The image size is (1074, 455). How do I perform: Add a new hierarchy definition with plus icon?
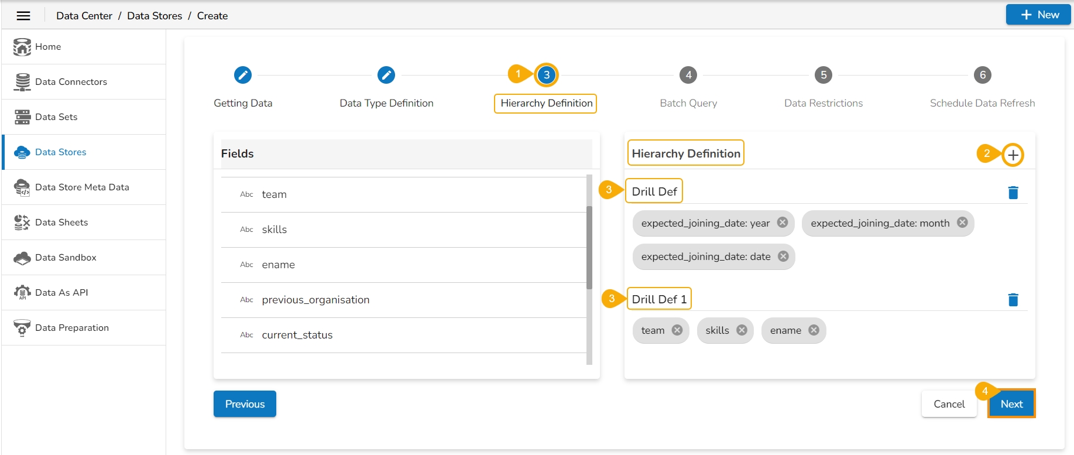(1013, 155)
